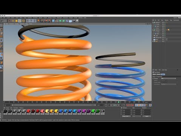Select the Move tool (yellow cross)
Viewport: 181px width, 136px height.
tap(13, 21)
